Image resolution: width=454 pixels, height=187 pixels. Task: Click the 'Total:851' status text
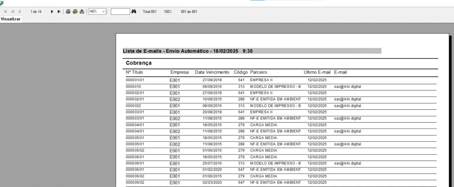[x=150, y=12]
